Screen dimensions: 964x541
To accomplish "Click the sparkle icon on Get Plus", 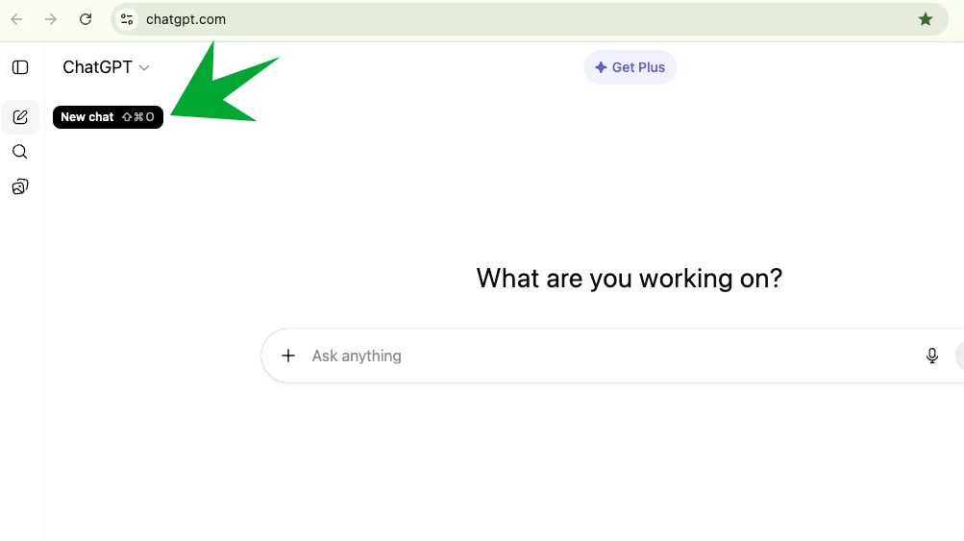I will [601, 67].
